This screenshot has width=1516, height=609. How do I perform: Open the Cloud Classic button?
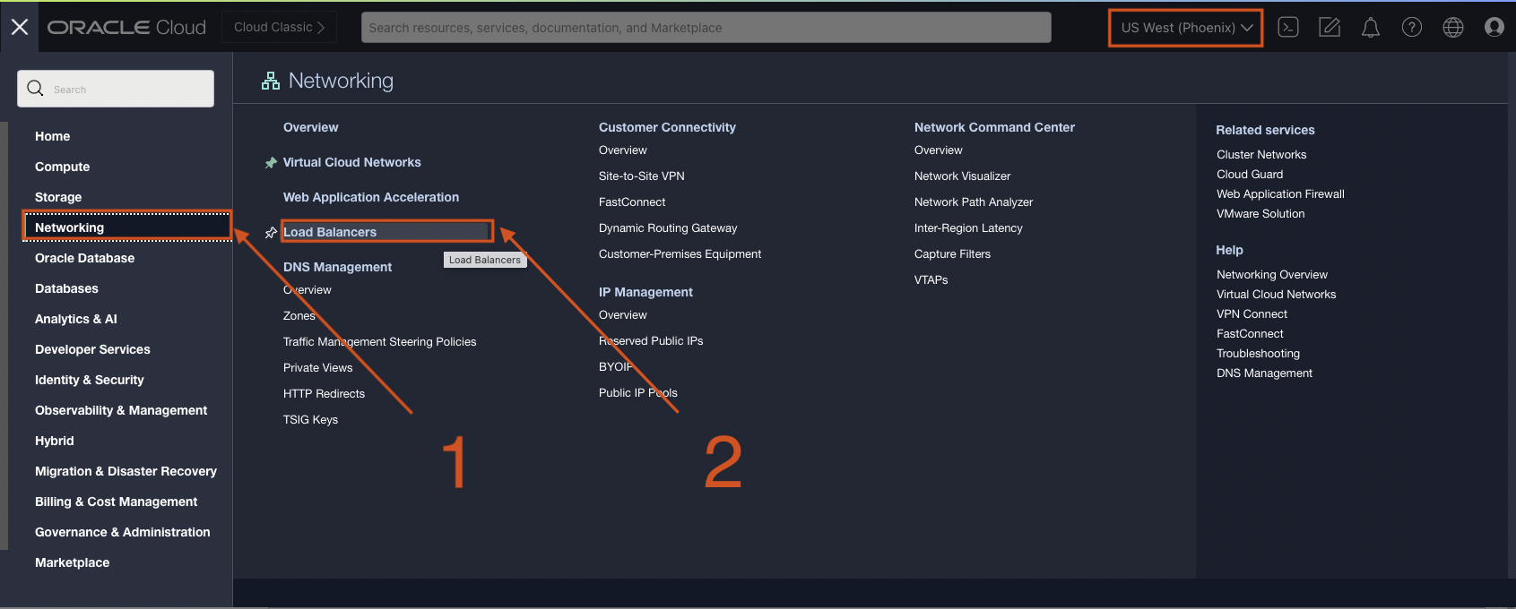(279, 28)
